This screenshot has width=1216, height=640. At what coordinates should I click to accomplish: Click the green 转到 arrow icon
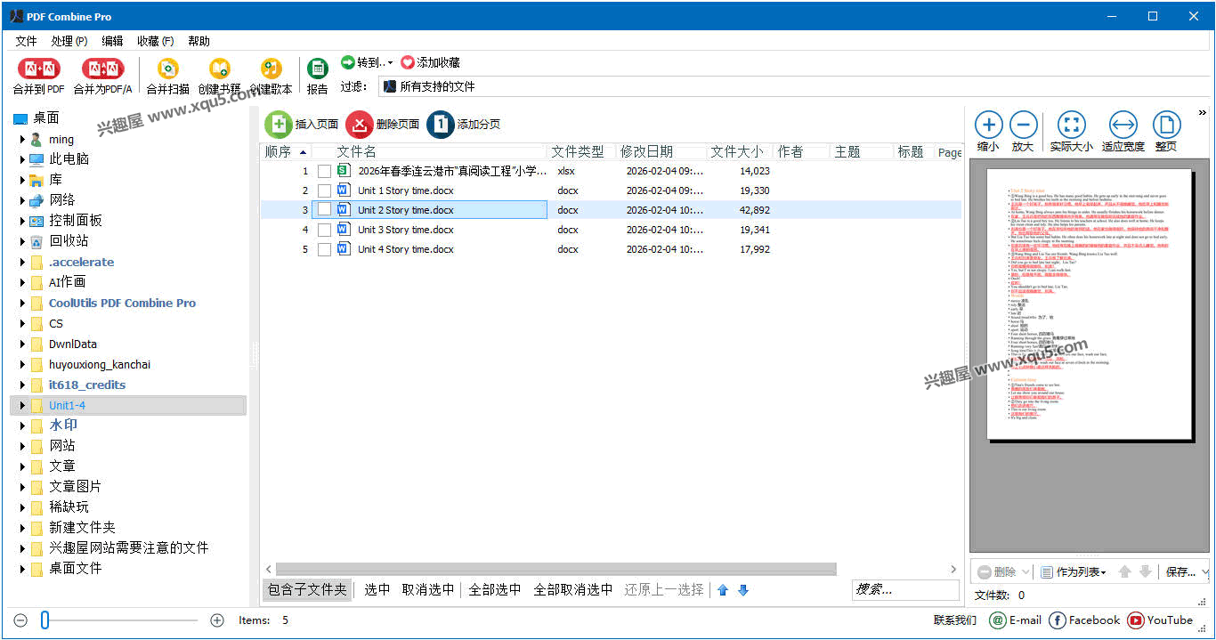[x=348, y=62]
